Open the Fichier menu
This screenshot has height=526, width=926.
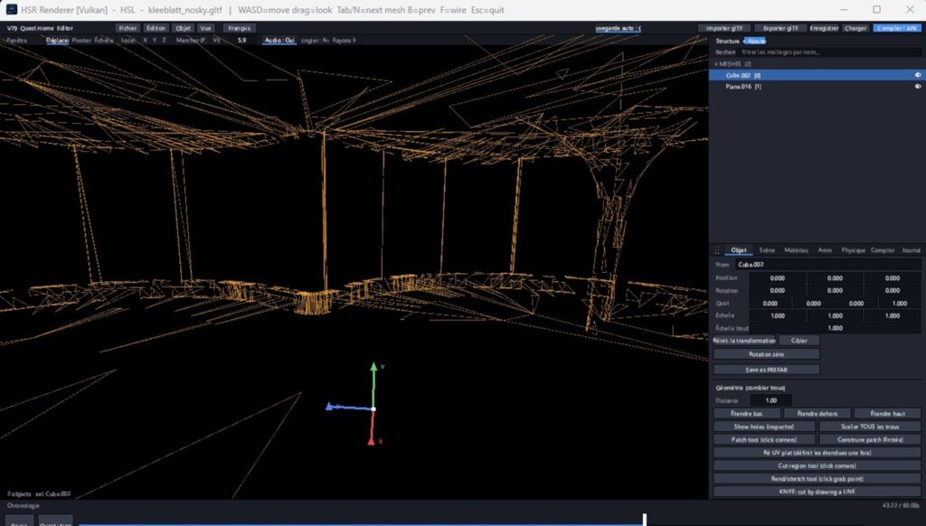click(x=128, y=28)
